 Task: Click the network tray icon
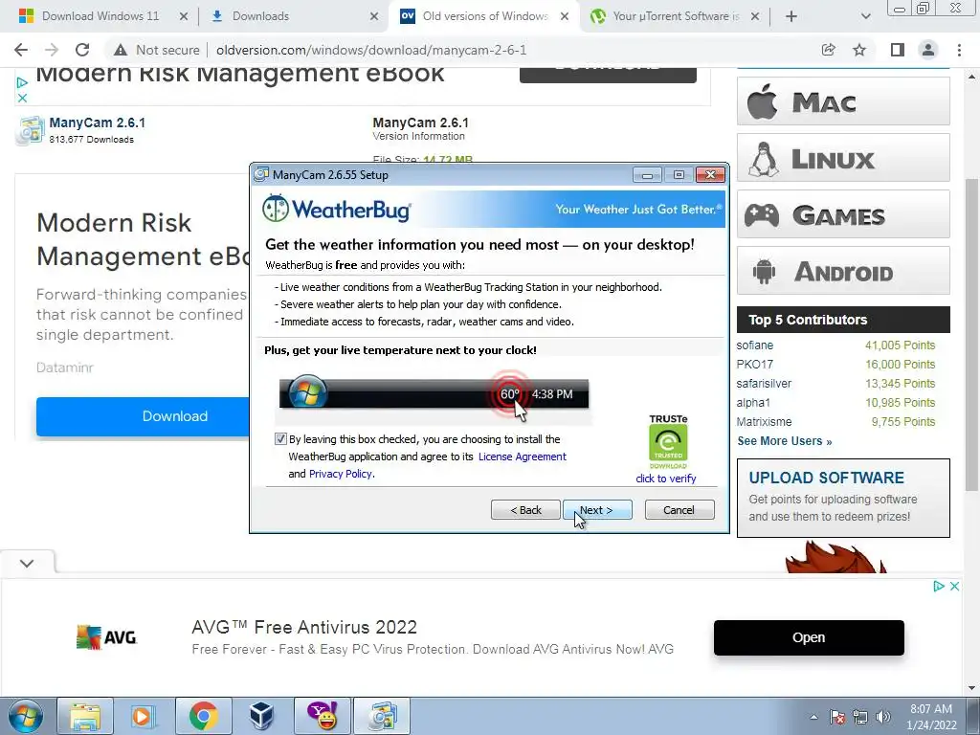point(860,717)
